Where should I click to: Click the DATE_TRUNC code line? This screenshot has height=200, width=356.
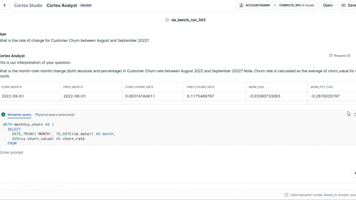tap(63, 134)
